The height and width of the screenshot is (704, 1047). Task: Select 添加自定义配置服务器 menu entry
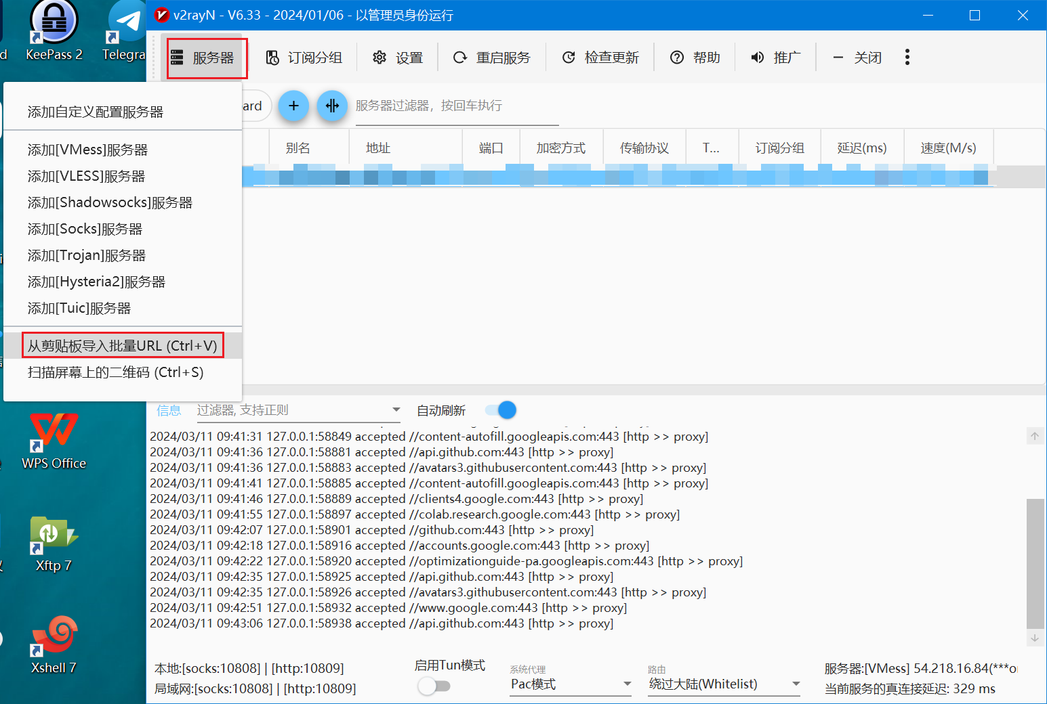(x=123, y=112)
